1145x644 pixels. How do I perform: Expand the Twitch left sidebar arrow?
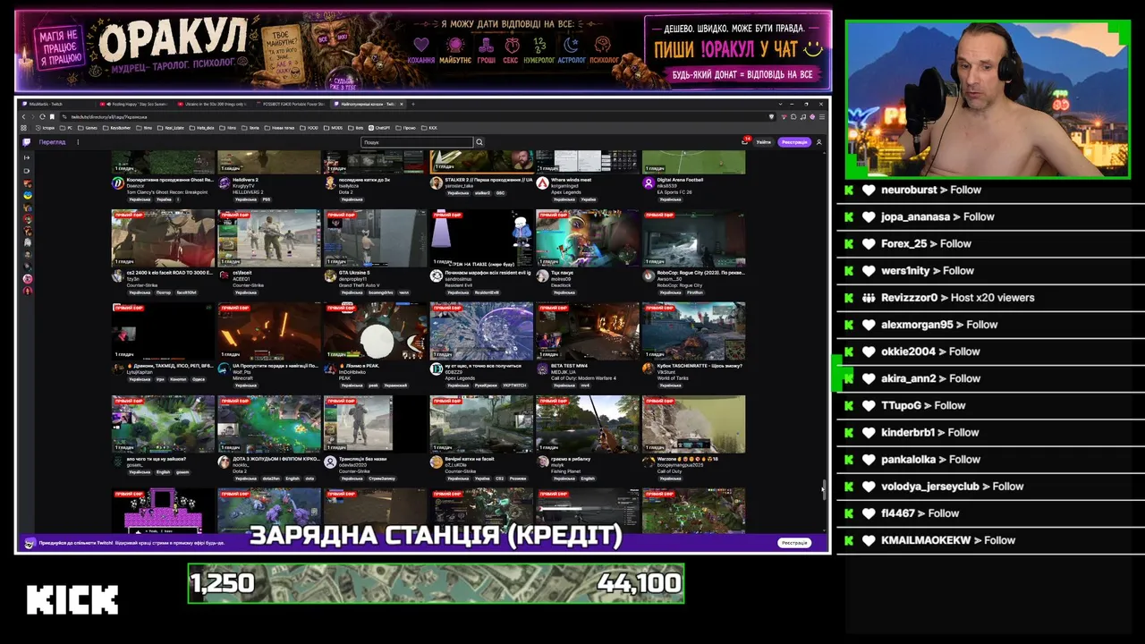coord(27,157)
